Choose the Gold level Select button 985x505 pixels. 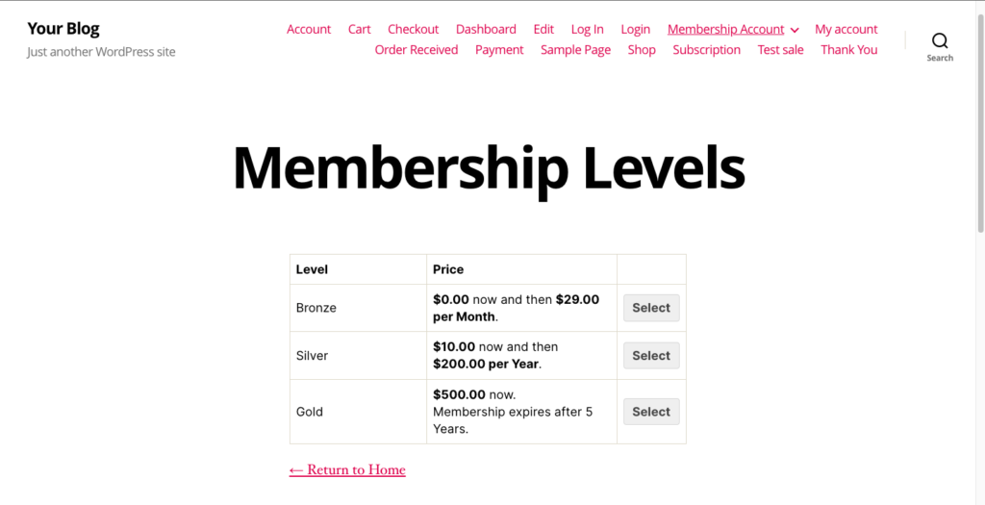651,412
